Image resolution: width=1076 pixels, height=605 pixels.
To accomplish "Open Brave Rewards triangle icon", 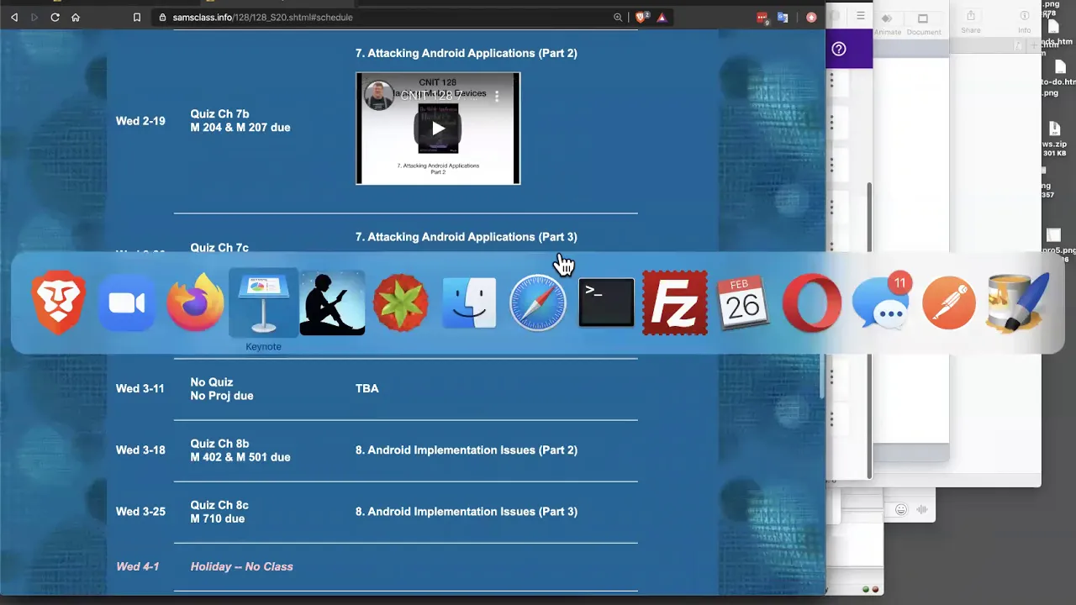I will click(x=662, y=17).
